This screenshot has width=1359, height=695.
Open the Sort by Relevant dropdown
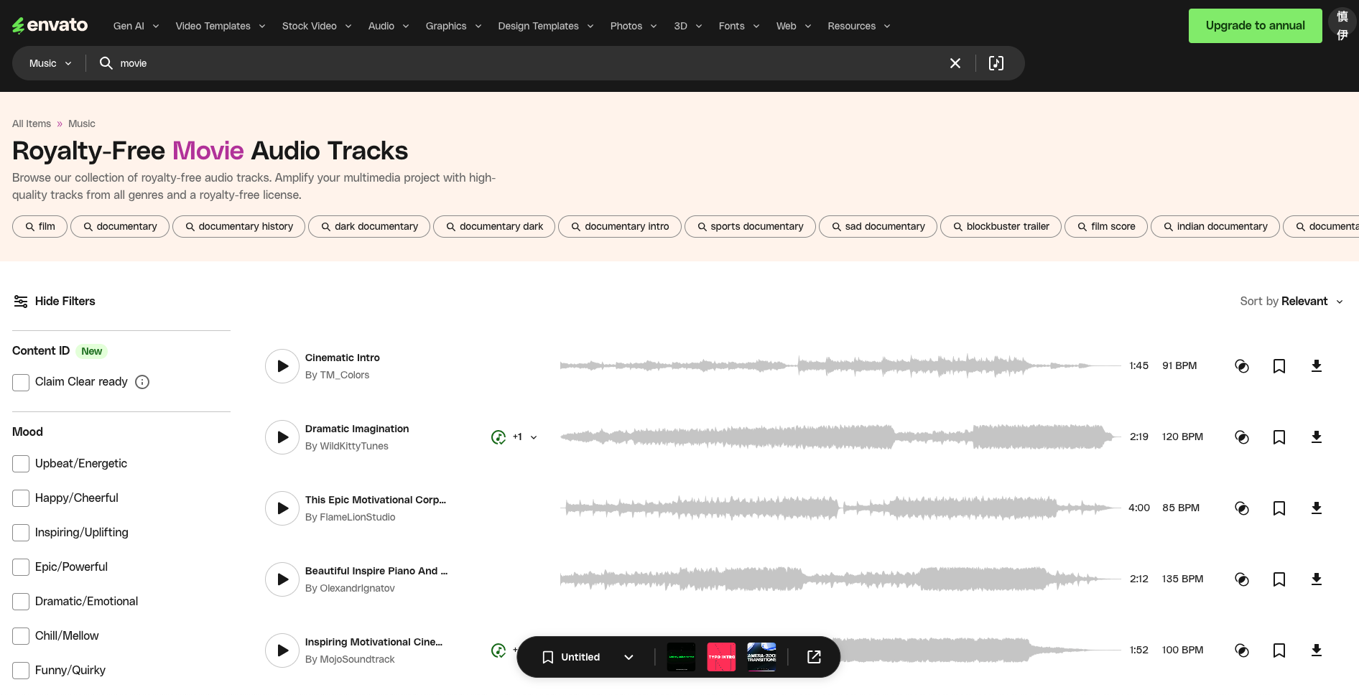click(1291, 302)
